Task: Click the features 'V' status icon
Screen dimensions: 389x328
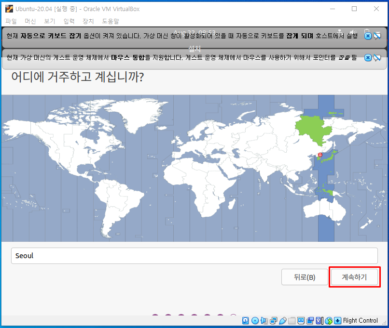Action: 318,320
